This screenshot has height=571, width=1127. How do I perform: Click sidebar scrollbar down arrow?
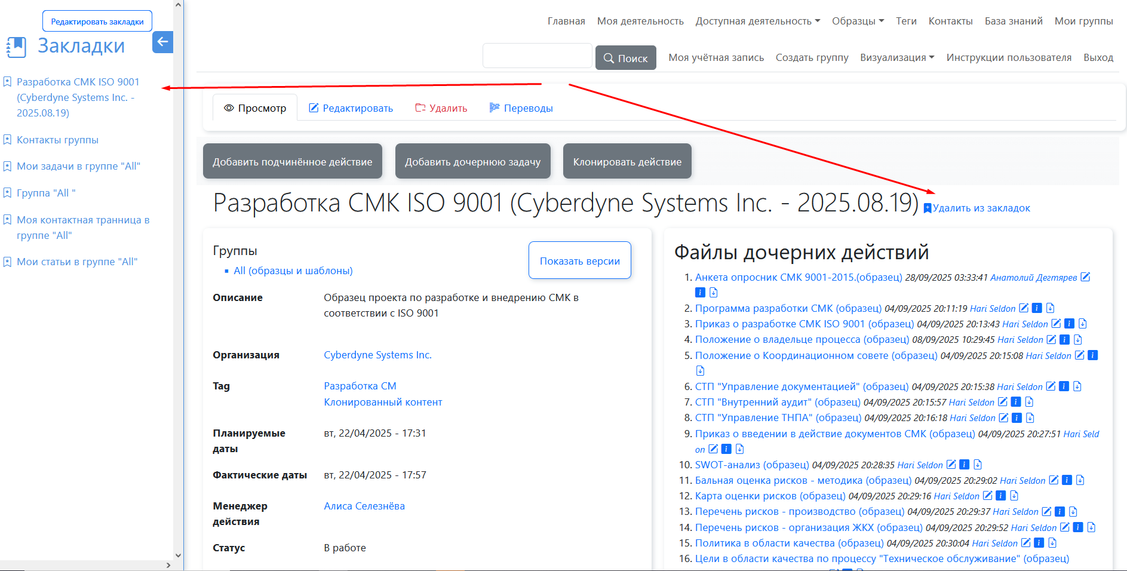(178, 555)
